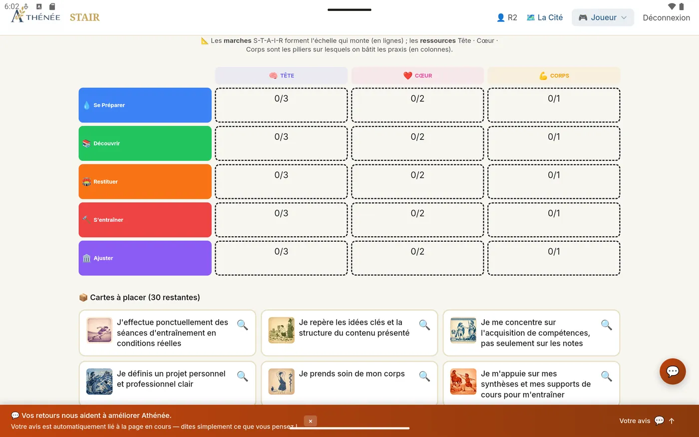The height and width of the screenshot is (437, 699).
Task: Open the floating chat feedback bubble
Action: pos(673,371)
